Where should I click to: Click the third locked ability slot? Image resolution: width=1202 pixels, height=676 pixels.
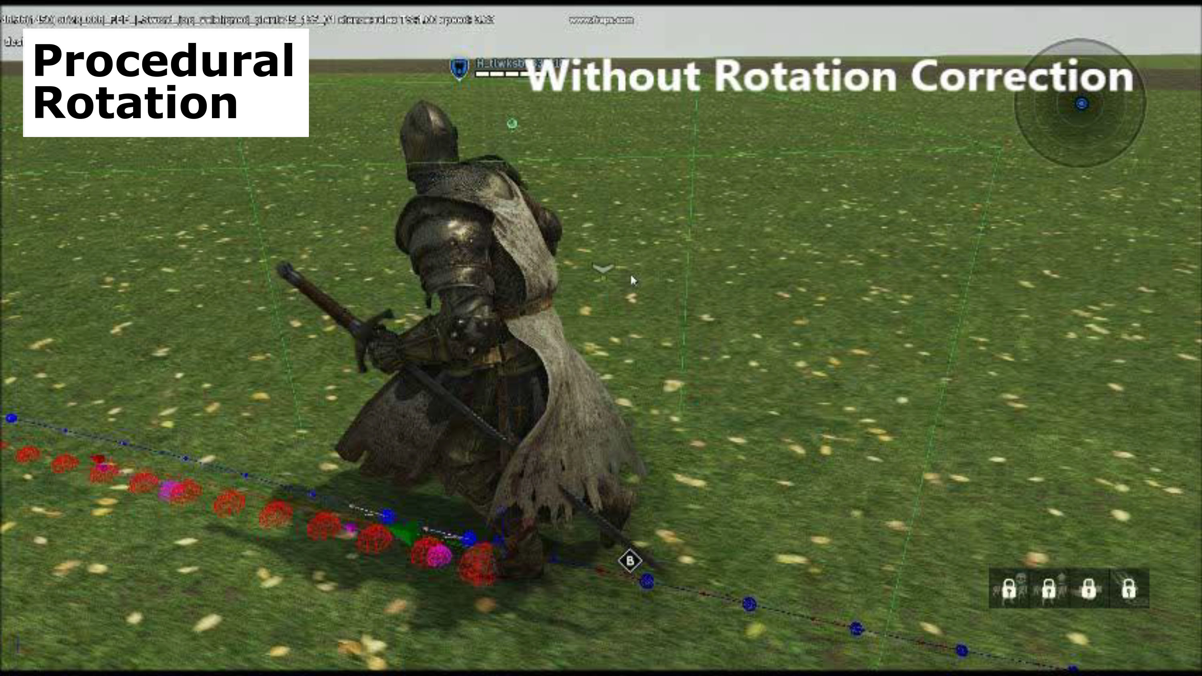1089,588
